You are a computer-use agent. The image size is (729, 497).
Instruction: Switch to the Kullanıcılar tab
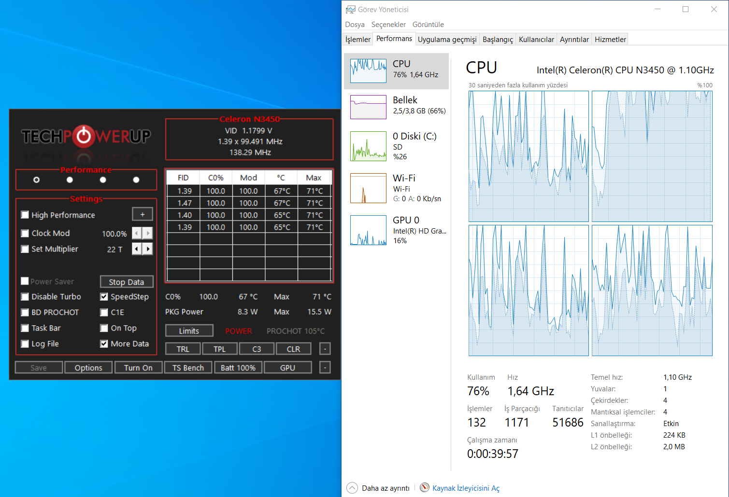[x=536, y=40]
